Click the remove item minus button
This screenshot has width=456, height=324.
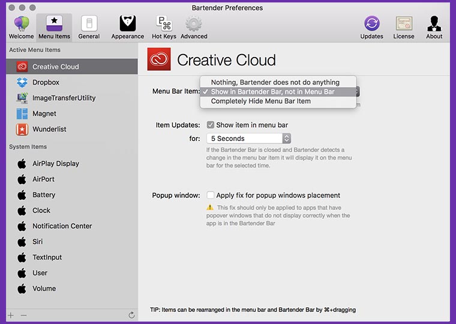[24, 315]
